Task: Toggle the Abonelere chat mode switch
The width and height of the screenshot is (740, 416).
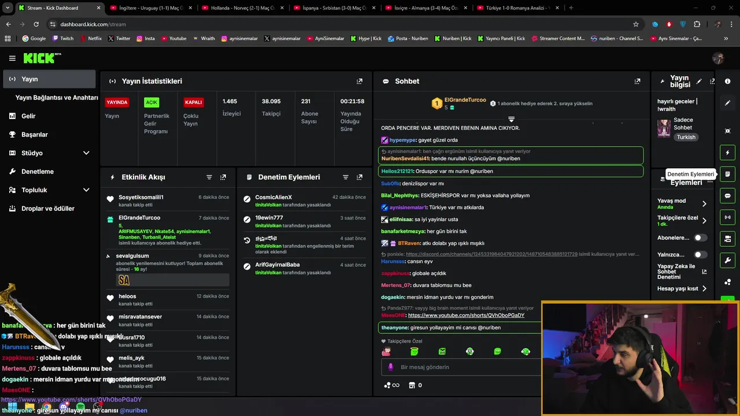Action: point(700,237)
